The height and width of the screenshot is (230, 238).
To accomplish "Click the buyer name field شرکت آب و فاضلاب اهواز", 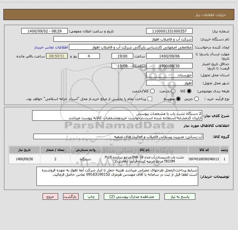I will [123, 39].
